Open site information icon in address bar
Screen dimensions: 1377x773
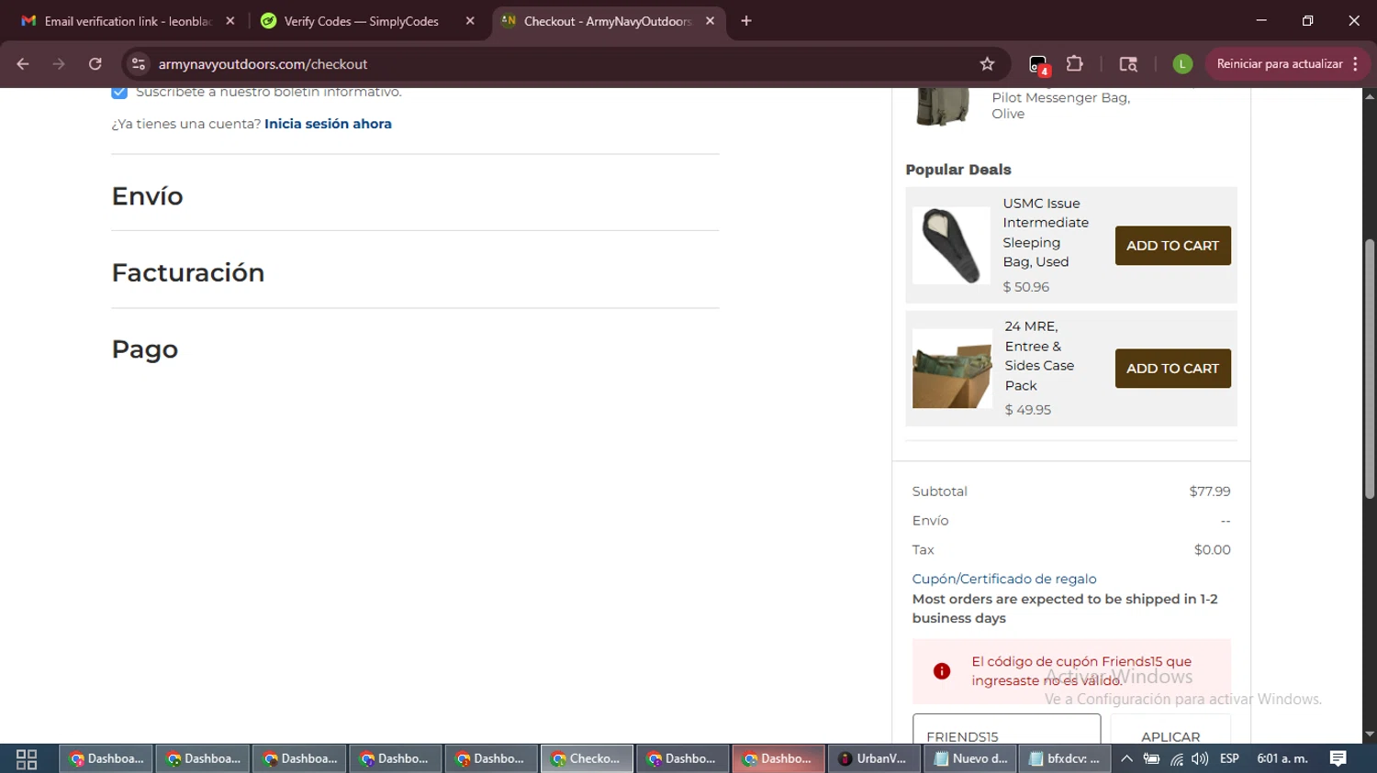pos(139,64)
